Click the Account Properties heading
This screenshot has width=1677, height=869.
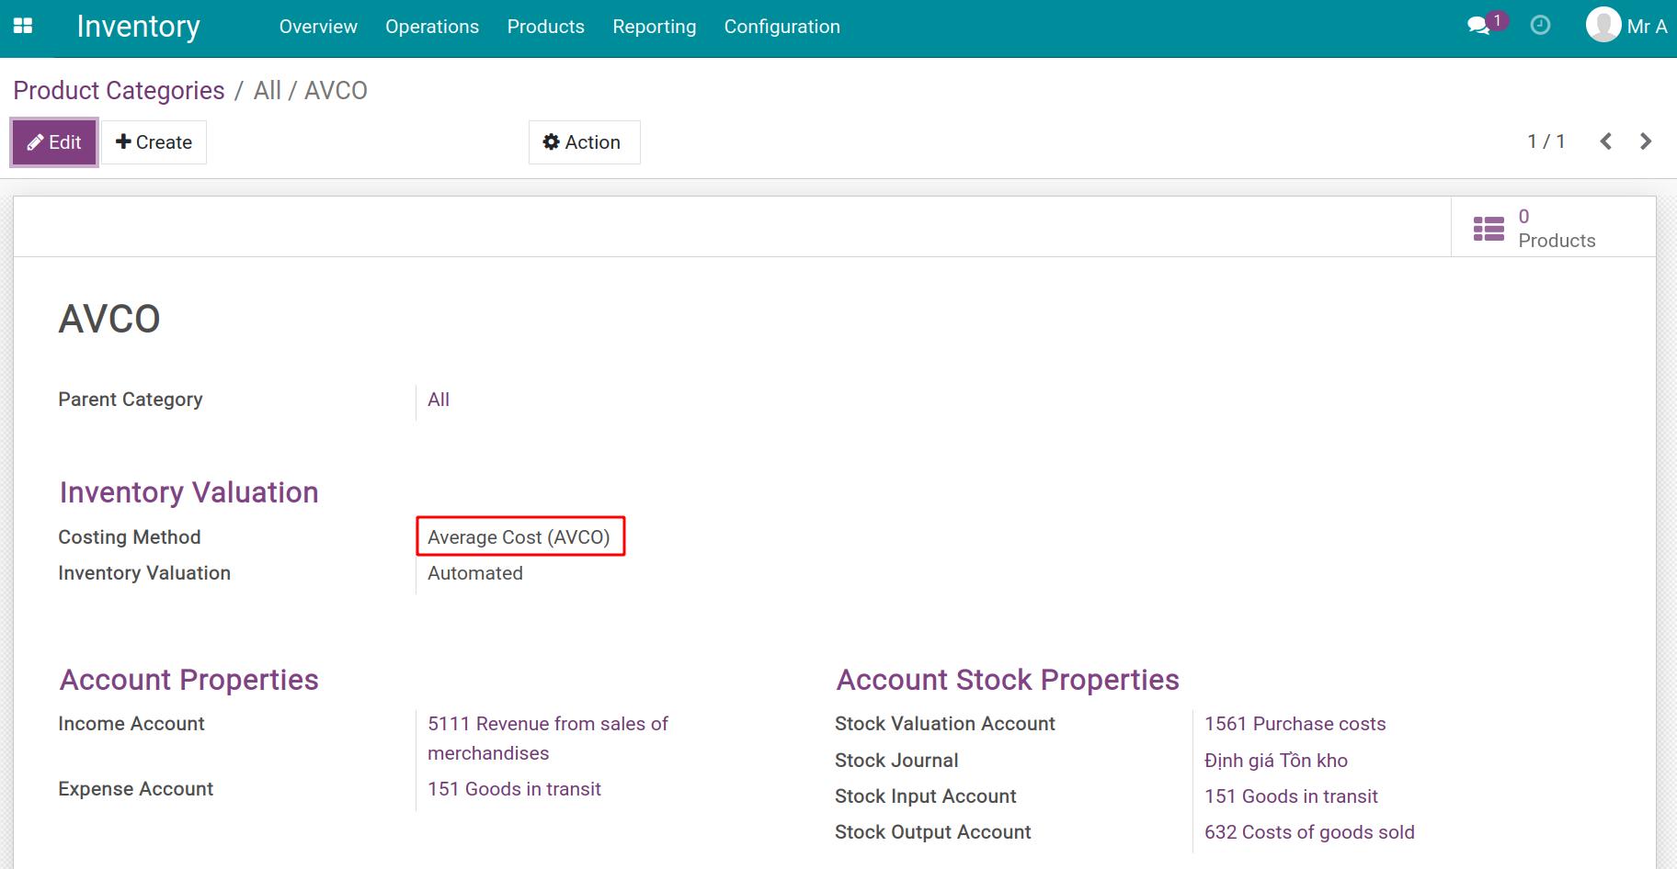(188, 680)
